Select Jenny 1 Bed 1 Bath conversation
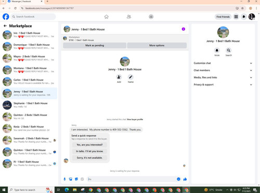 (29, 93)
